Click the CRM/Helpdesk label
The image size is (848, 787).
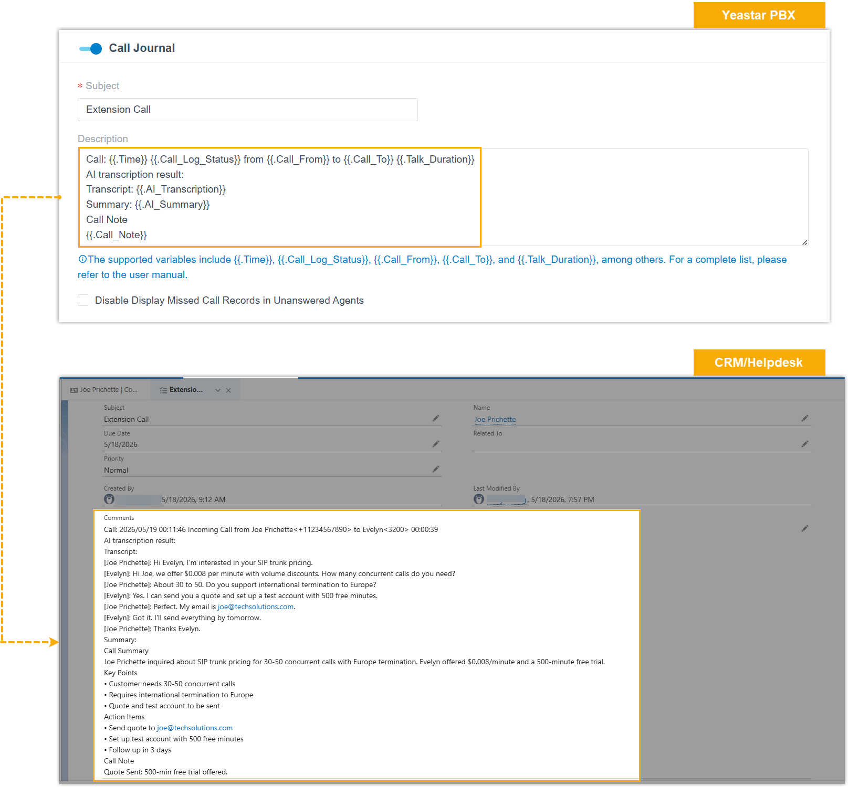point(759,363)
